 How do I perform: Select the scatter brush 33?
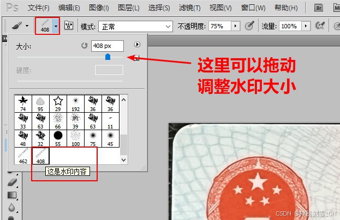[23, 121]
